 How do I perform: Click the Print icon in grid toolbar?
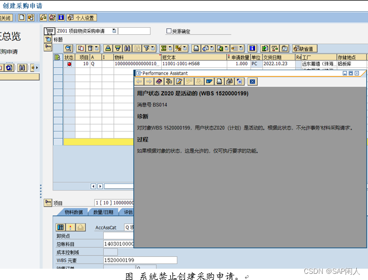(x=196, y=48)
